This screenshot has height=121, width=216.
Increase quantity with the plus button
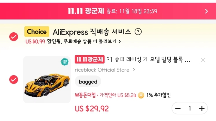202,108
